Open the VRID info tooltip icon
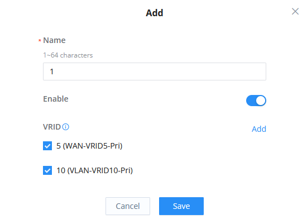Image resolution: width=307 pixels, height=224 pixels. click(x=66, y=127)
